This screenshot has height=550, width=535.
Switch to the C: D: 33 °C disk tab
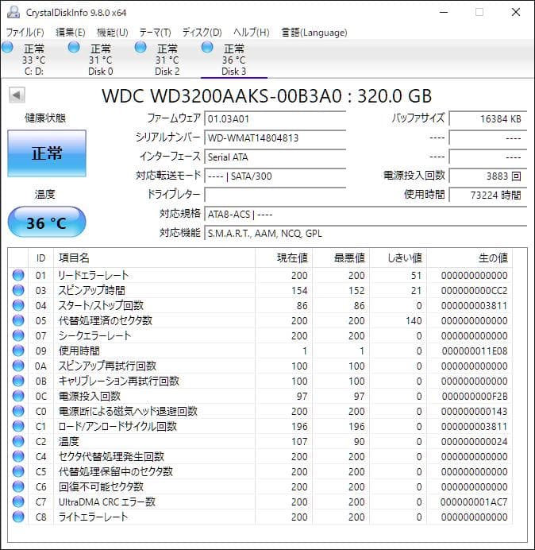(33, 60)
